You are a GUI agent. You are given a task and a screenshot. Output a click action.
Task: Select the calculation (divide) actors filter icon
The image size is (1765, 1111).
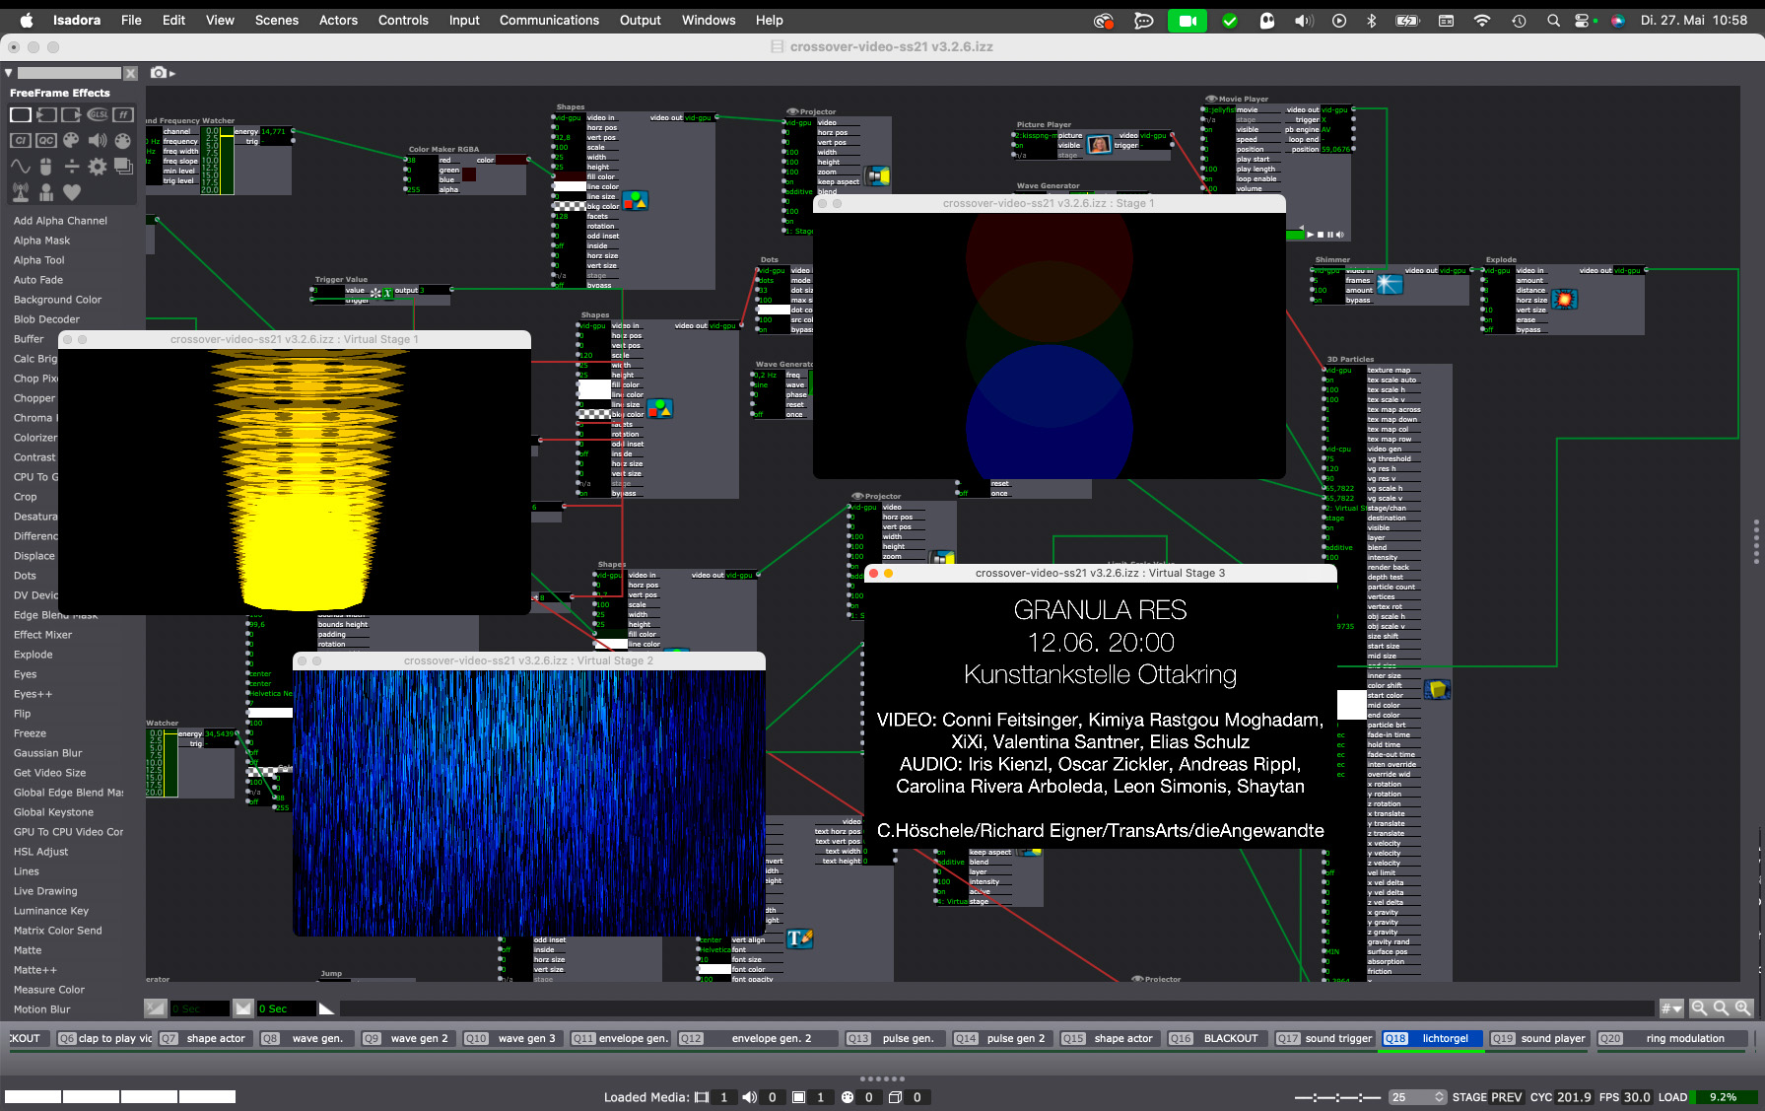(71, 167)
